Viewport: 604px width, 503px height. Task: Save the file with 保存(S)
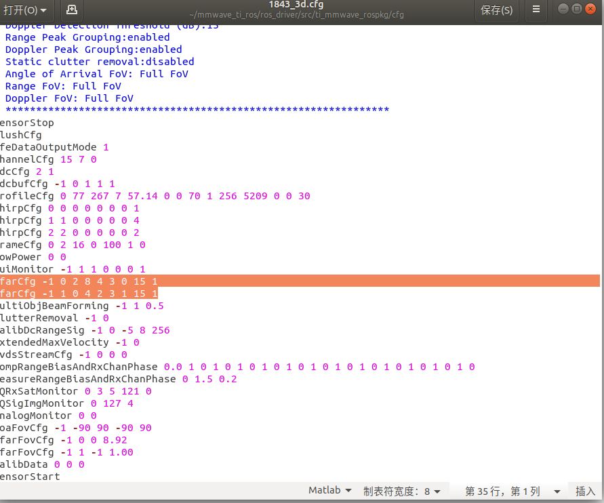496,10
